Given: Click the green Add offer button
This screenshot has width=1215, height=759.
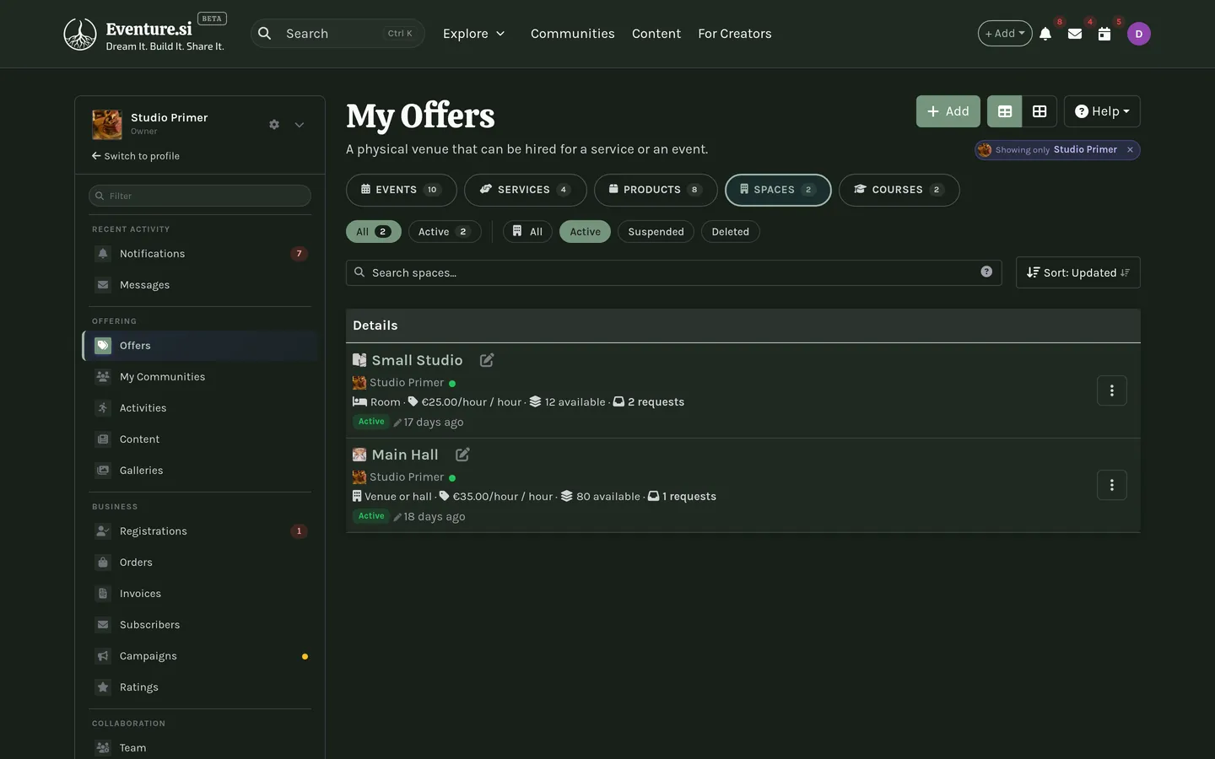Looking at the screenshot, I should click(948, 111).
